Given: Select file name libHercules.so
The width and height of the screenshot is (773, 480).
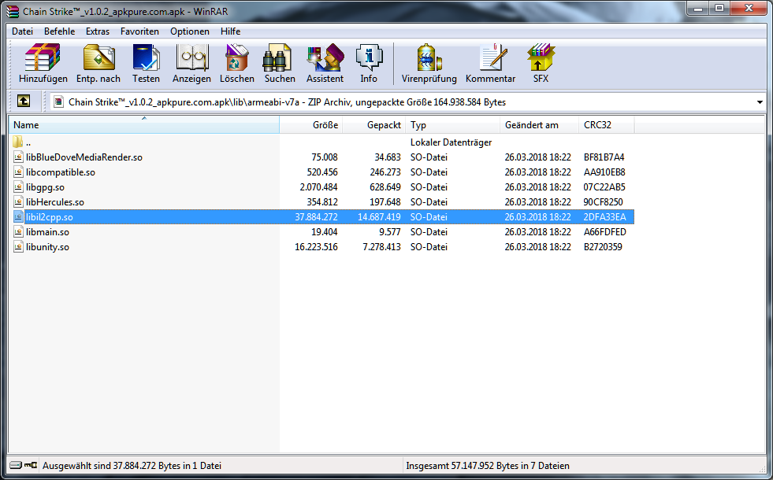Looking at the screenshot, I should 55,202.
